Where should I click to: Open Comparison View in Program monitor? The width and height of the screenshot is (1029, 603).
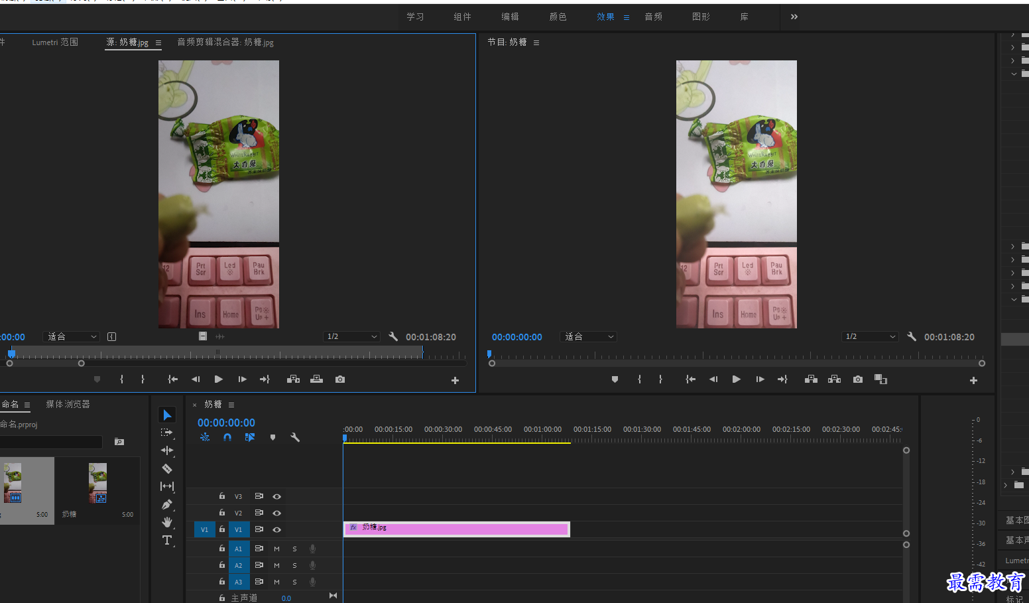[880, 379]
